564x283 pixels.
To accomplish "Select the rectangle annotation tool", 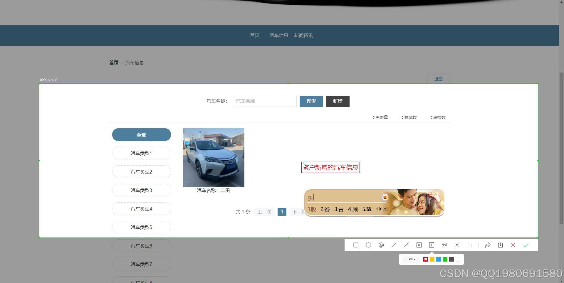I will [356, 245].
